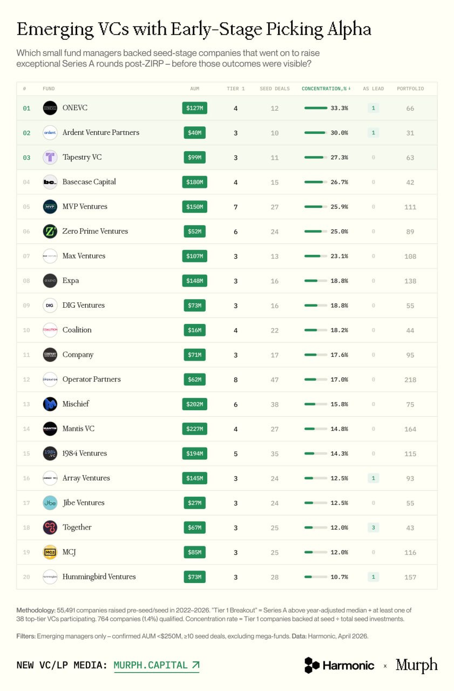Open the MURPH.CAPITAL link
Screen dimensions: 454x691
tap(156, 665)
